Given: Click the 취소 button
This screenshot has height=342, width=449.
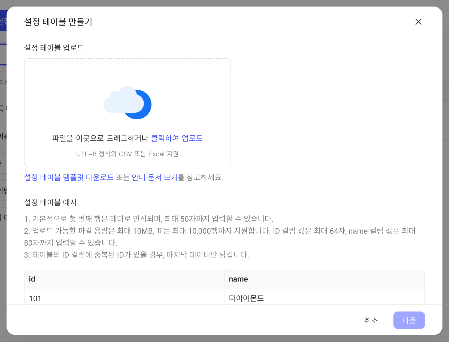Looking at the screenshot, I should click(371, 320).
